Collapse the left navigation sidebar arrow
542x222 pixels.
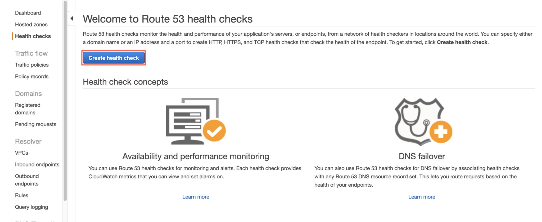(72, 18)
